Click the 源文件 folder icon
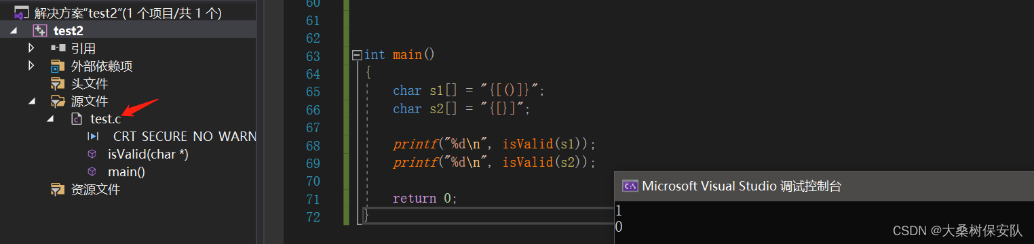This screenshot has width=1034, height=244. (58, 102)
